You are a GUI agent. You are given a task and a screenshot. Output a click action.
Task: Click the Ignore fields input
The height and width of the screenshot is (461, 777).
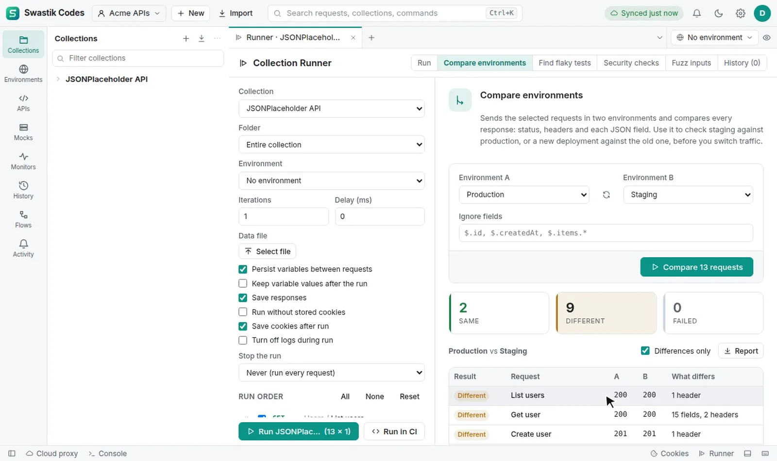coord(606,233)
